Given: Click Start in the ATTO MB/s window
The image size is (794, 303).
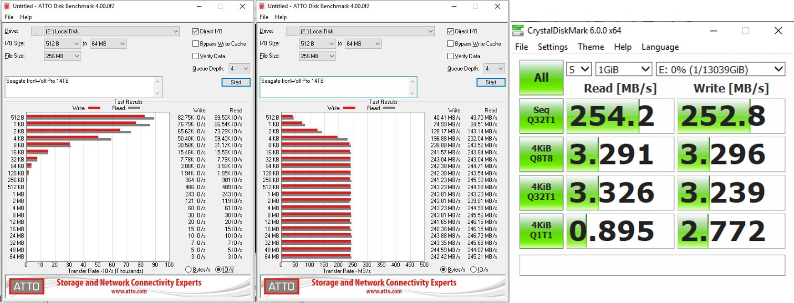Looking at the screenshot, I should [x=491, y=82].
